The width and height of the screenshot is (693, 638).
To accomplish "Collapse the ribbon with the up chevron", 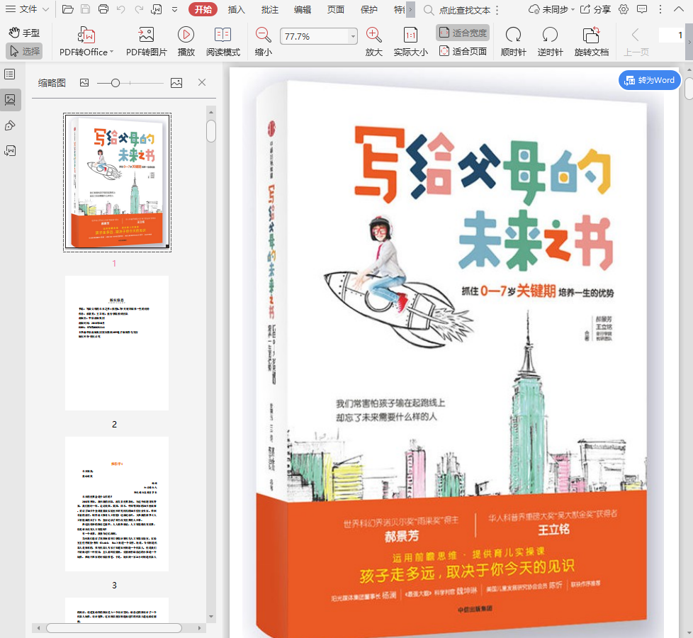I will point(679,9).
